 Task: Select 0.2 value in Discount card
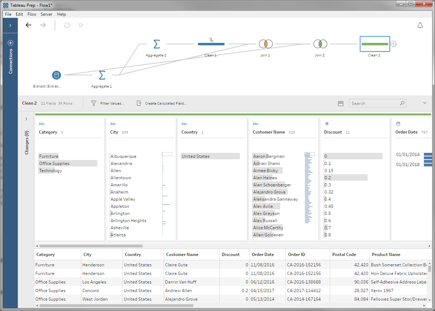346,177
